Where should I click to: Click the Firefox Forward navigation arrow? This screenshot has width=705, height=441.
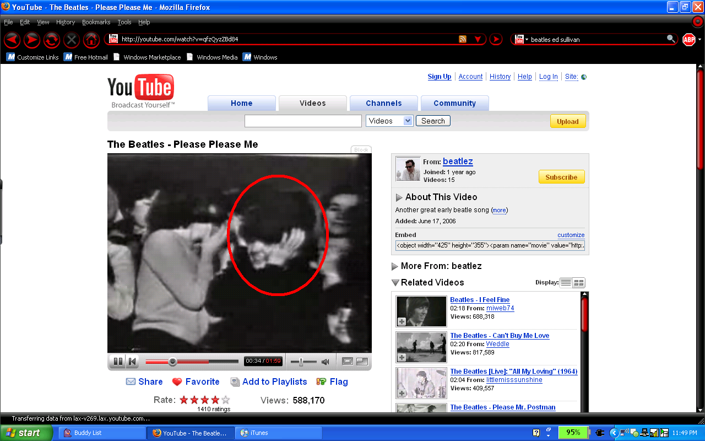coord(32,40)
